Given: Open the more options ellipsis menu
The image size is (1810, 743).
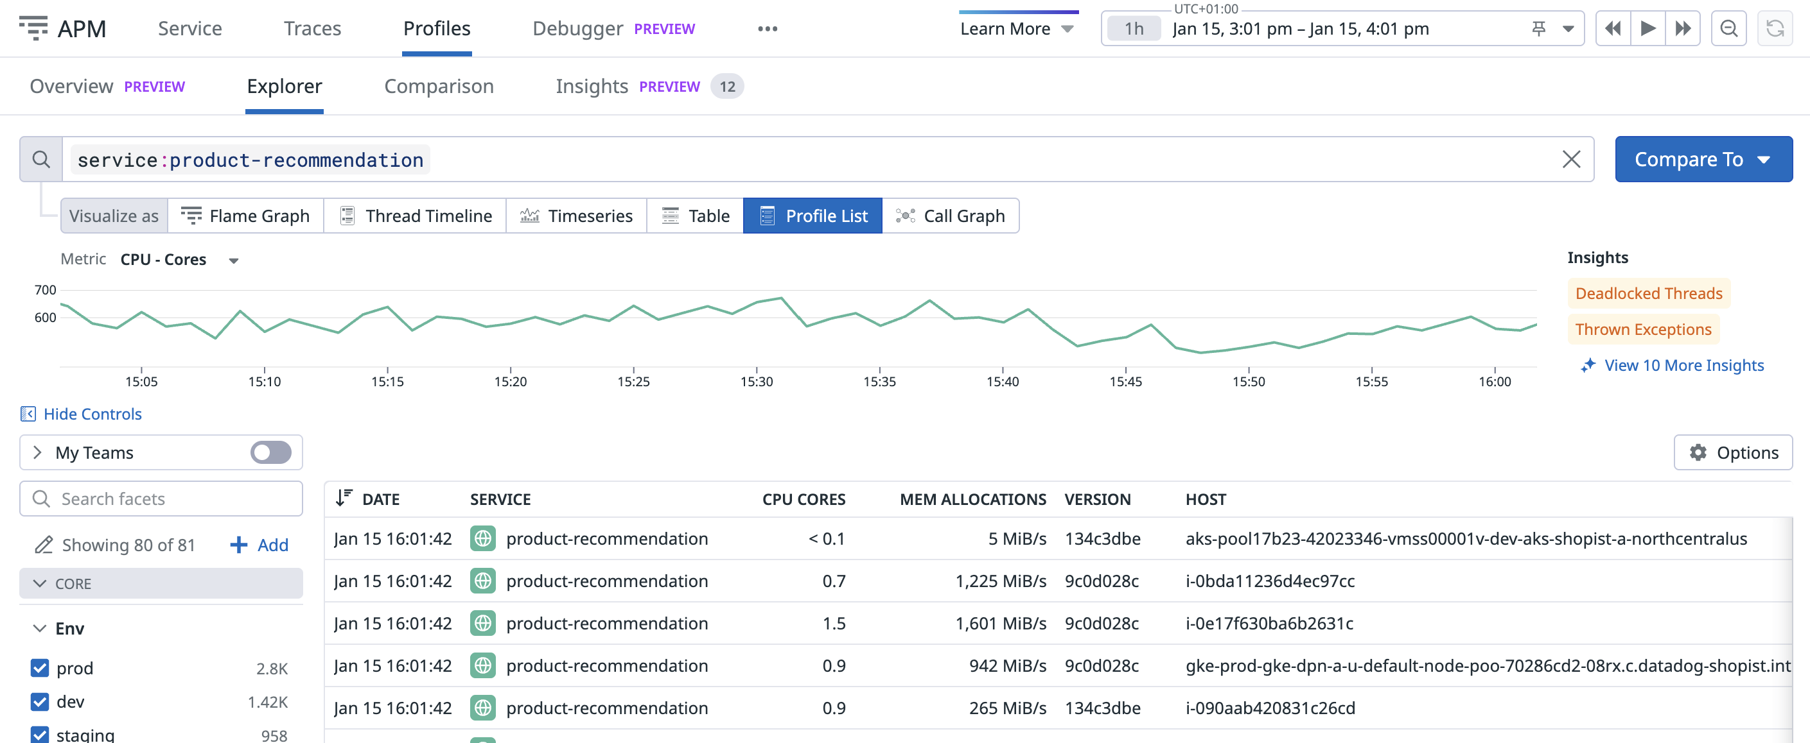Looking at the screenshot, I should tap(768, 29).
